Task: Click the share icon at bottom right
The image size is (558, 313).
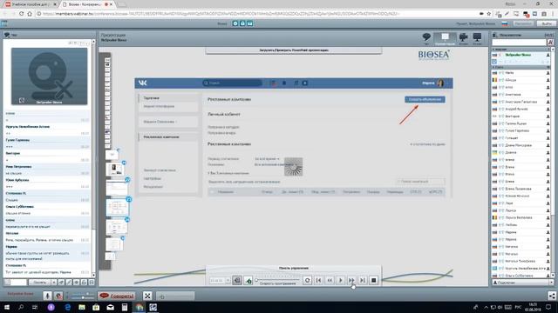Action: (x=552, y=296)
